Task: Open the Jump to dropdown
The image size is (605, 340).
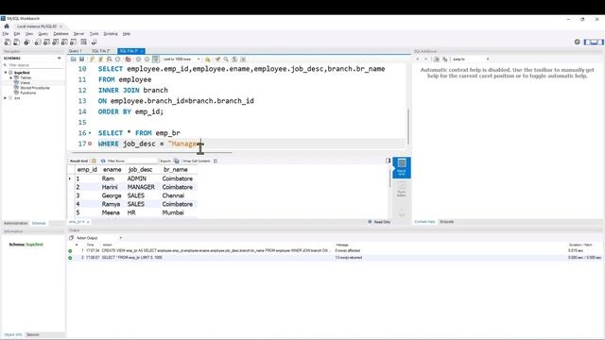Action: (471, 59)
